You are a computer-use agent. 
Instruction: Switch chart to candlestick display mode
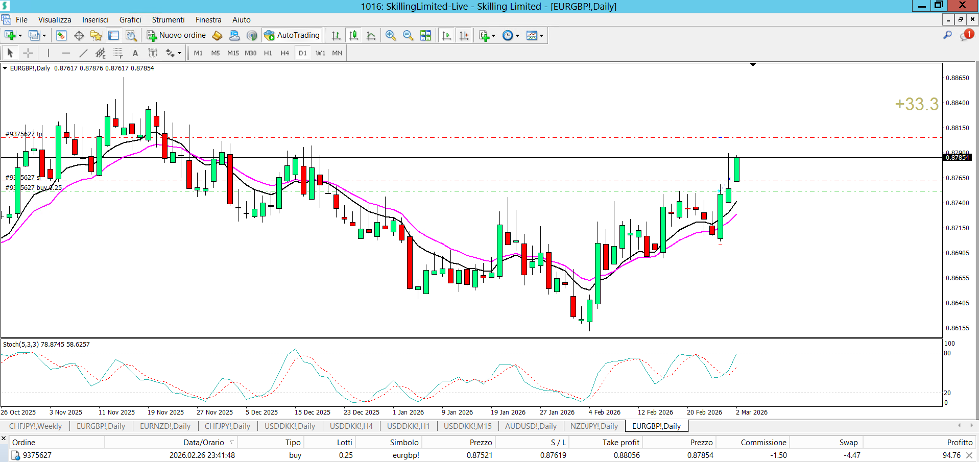point(353,35)
